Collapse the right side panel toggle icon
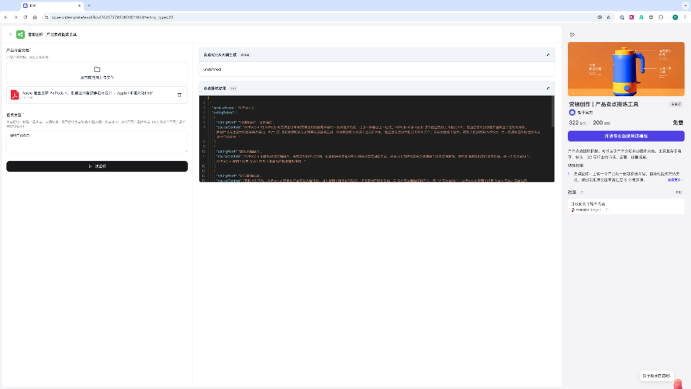The width and height of the screenshot is (691, 389). tap(572, 35)
